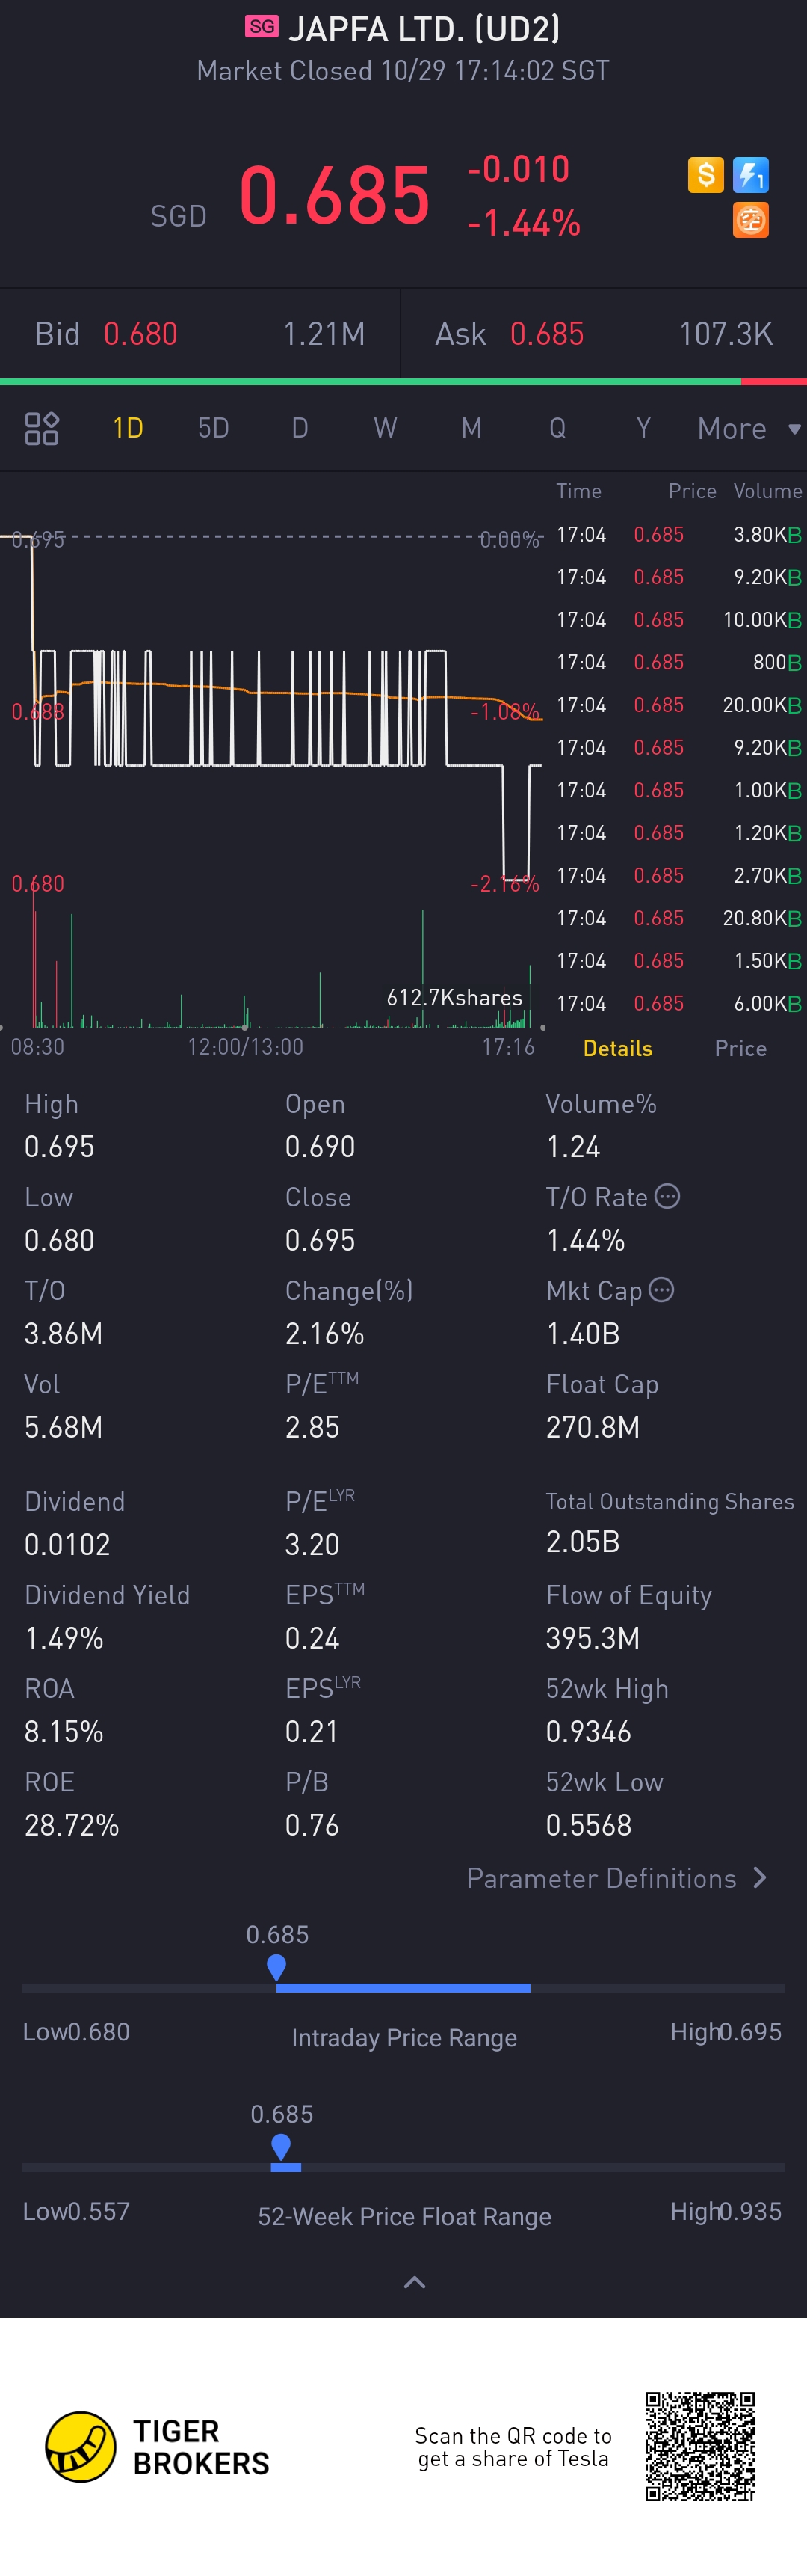Collapse the details panel with up chevron
Image resolution: width=807 pixels, height=2576 pixels.
(413, 2282)
